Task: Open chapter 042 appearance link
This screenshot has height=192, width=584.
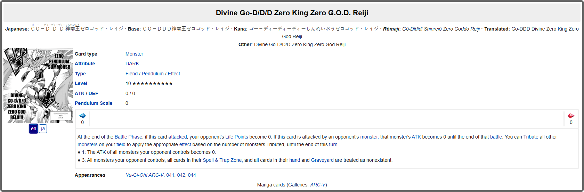Action: click(x=181, y=175)
